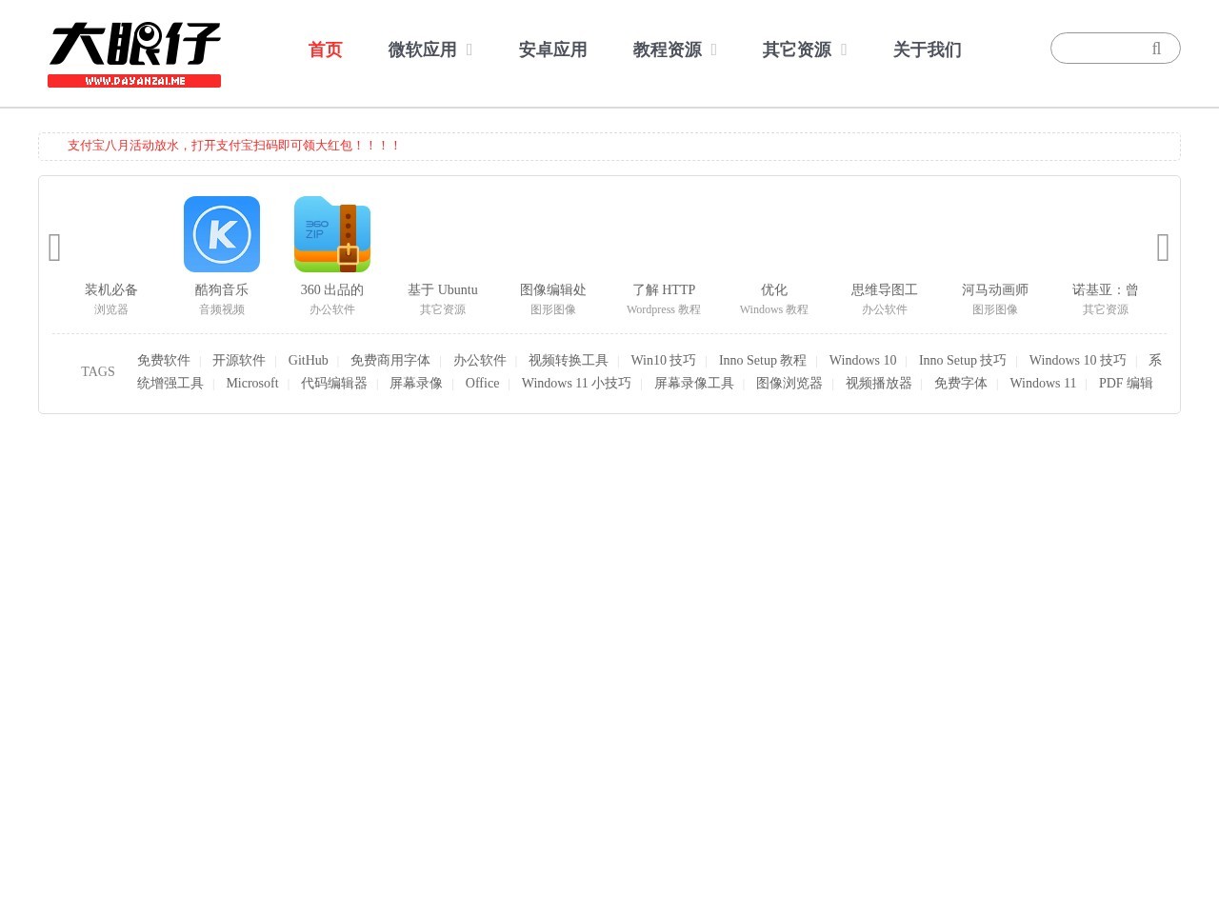Go to the 首页 tab
1219x914 pixels.
(325, 50)
